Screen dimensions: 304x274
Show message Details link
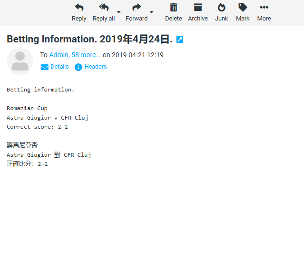pyautogui.click(x=59, y=67)
